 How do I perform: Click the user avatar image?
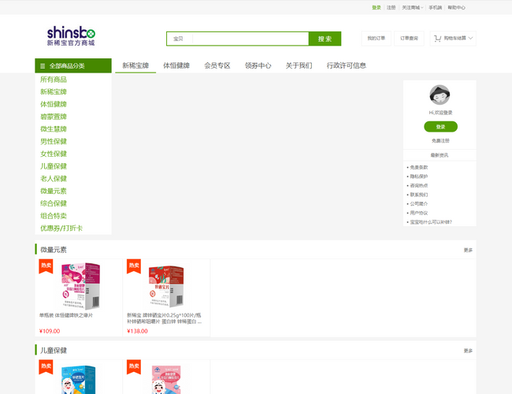click(x=440, y=95)
